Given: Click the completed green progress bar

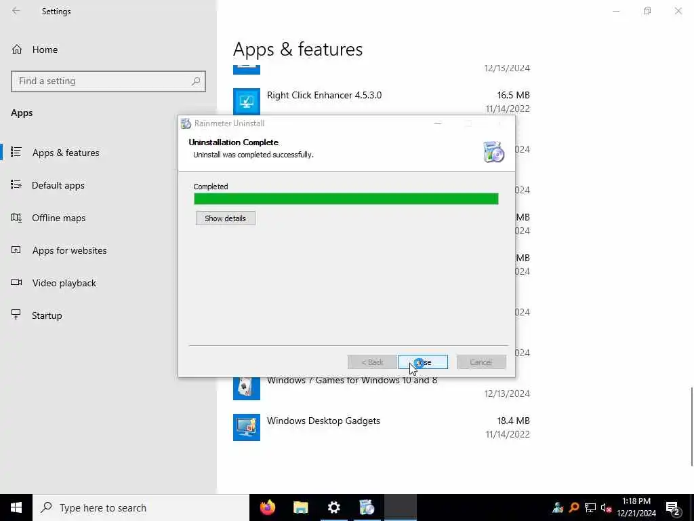Looking at the screenshot, I should click(x=346, y=199).
